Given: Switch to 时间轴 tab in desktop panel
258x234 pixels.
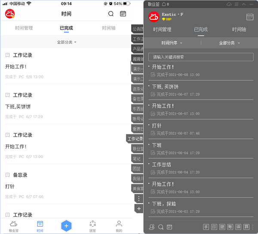Looking at the screenshot, I should pyautogui.click(x=239, y=30).
